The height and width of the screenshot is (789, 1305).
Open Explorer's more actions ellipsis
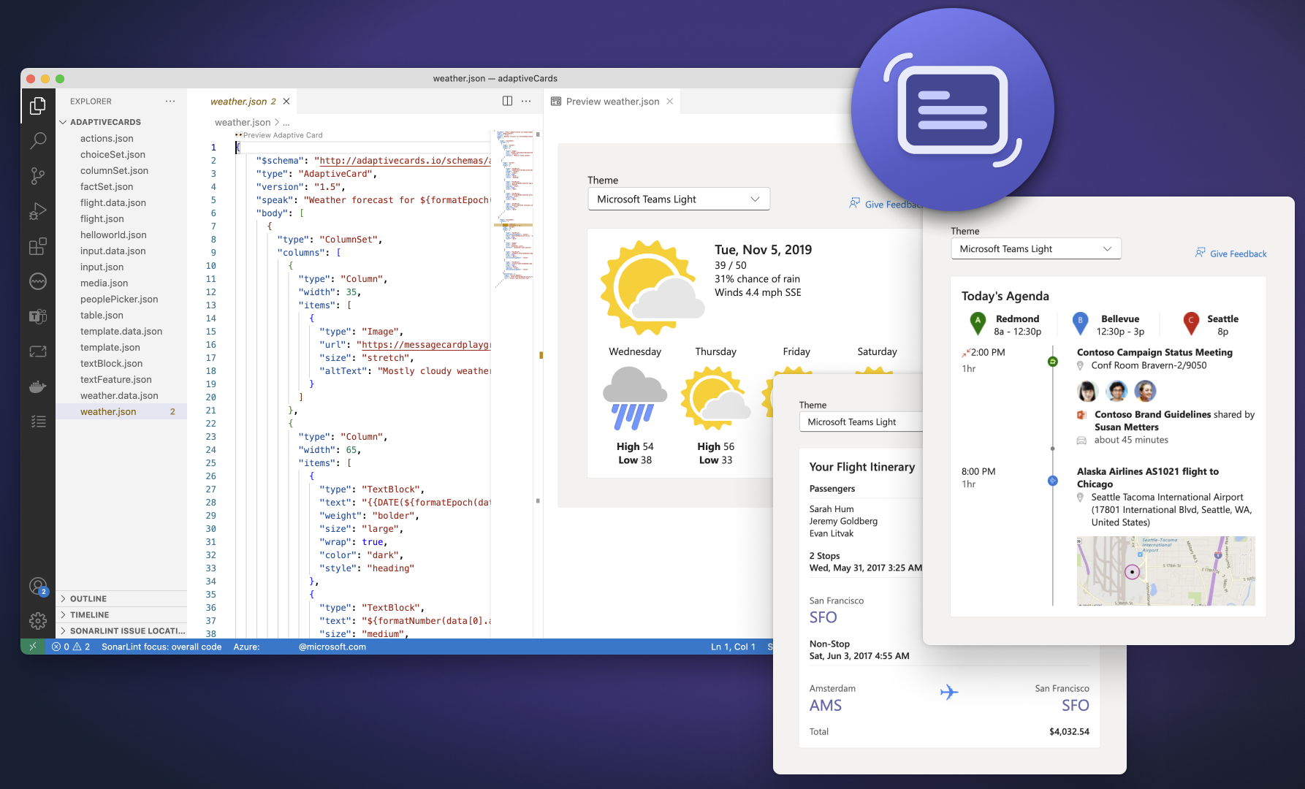[x=170, y=102]
